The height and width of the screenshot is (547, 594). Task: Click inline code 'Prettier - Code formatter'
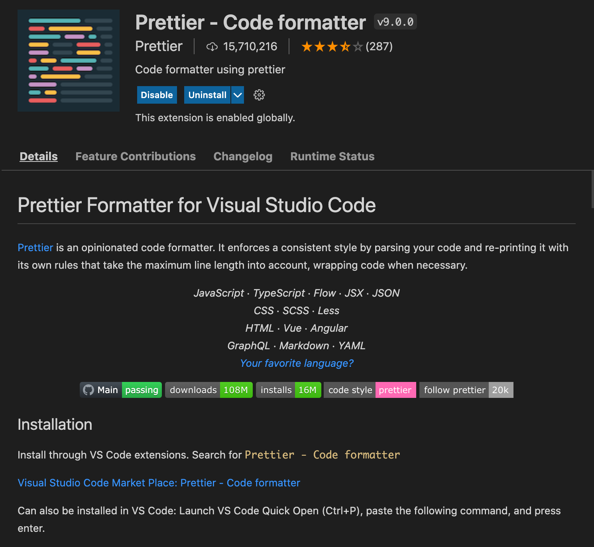click(322, 455)
